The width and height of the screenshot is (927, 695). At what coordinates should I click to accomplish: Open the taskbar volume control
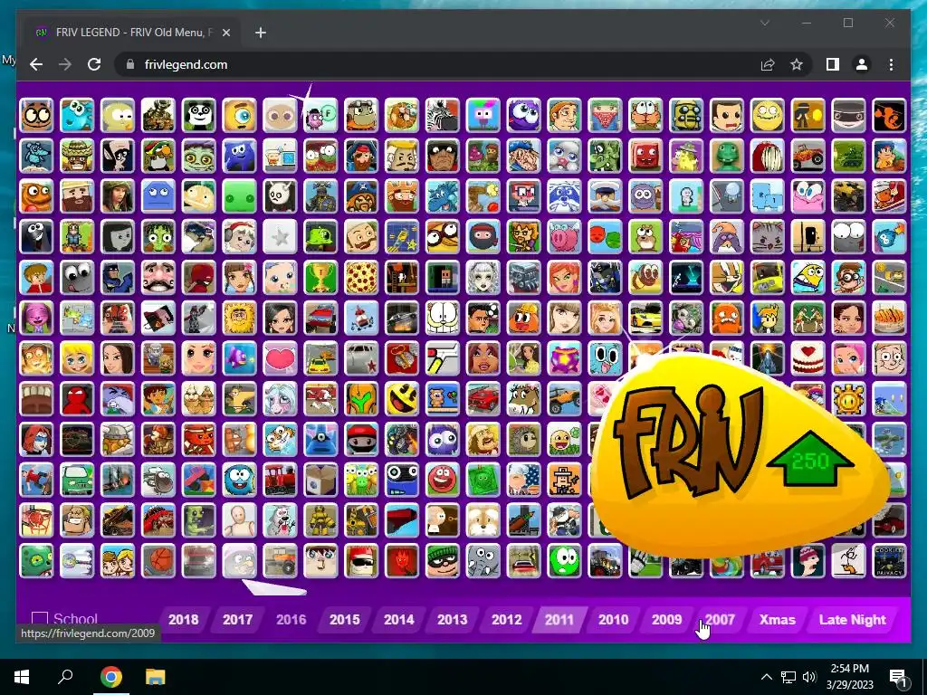809,677
